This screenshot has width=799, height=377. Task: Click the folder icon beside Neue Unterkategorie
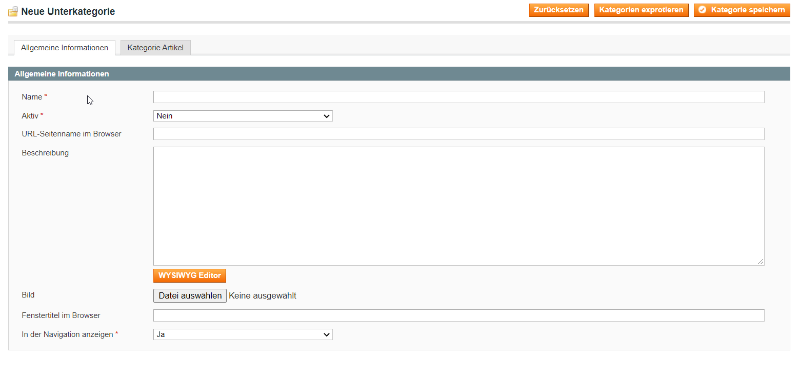[x=13, y=11]
